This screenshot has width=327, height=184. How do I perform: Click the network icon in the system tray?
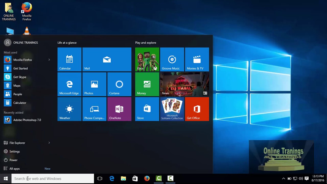coord(295,179)
